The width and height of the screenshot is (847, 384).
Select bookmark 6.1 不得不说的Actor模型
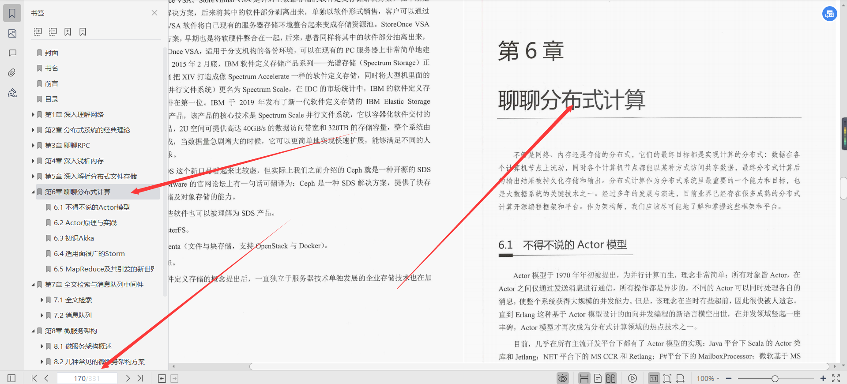click(91, 207)
